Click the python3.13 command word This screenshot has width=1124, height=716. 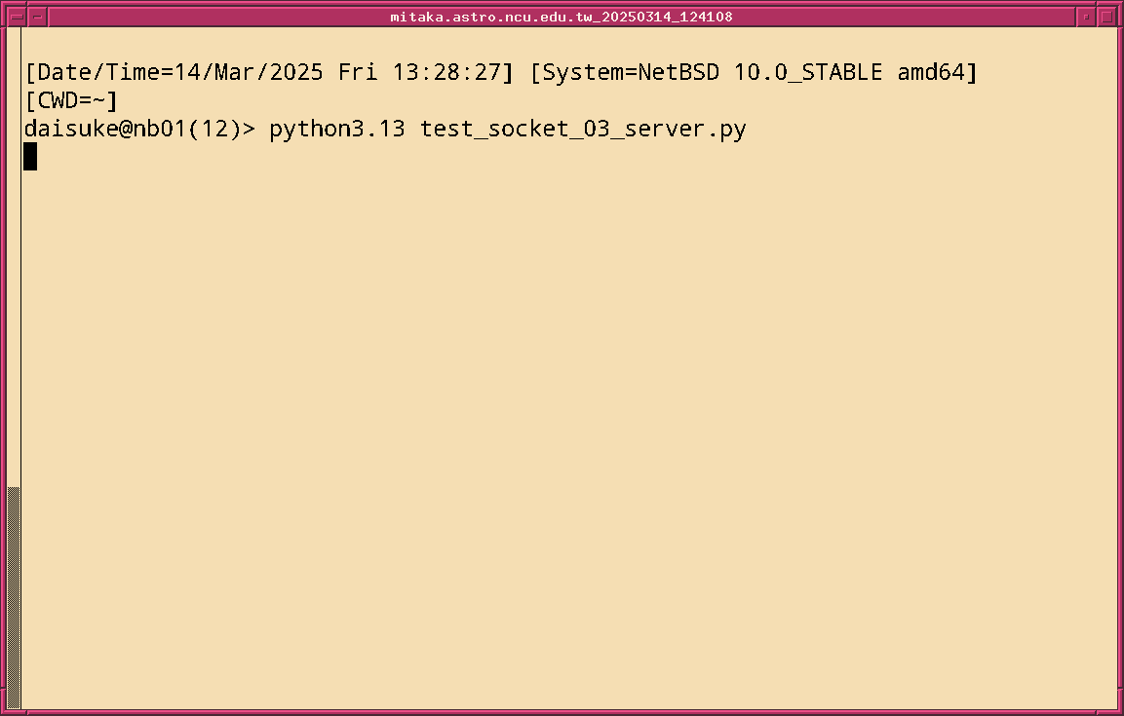click(337, 129)
